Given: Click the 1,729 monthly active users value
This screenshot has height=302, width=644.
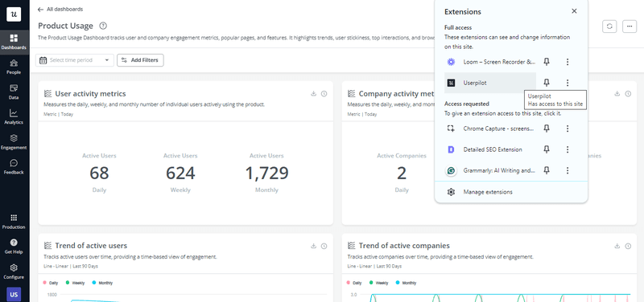Looking at the screenshot, I should coord(266,173).
